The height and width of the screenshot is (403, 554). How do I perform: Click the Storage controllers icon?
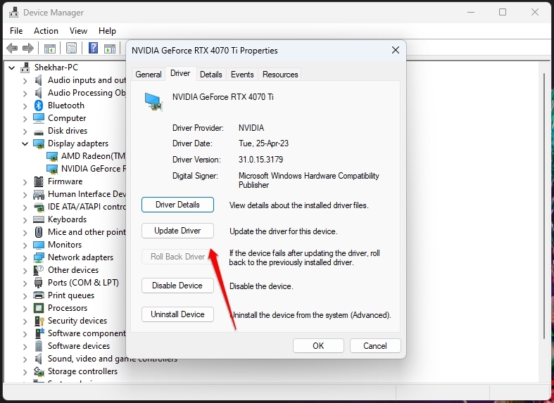pyautogui.click(x=39, y=371)
